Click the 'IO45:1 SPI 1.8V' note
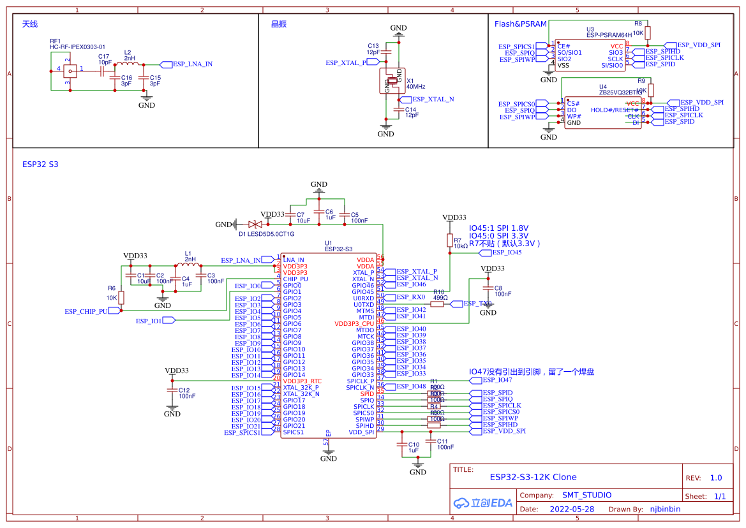 498,228
